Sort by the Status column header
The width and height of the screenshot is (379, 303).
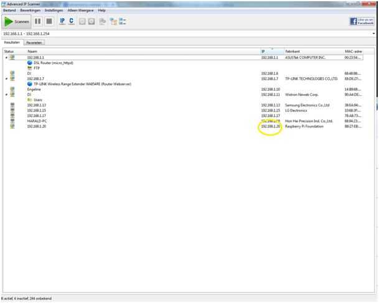[9, 52]
